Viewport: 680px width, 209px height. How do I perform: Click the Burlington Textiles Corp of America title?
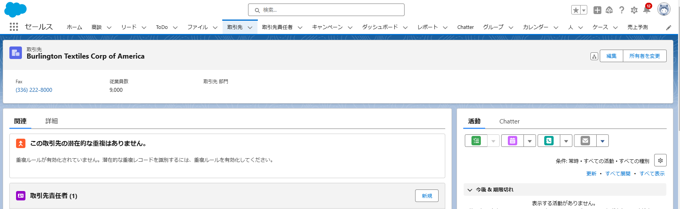pyautogui.click(x=86, y=56)
